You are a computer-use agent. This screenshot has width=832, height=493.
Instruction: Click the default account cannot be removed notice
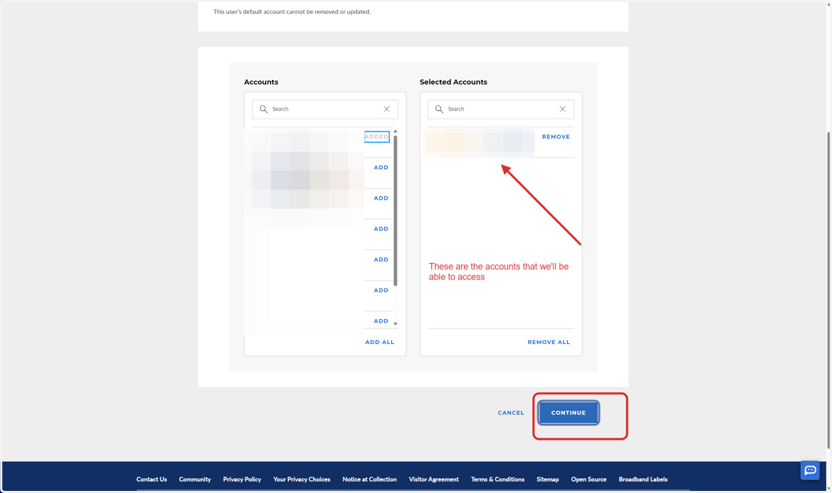tap(292, 12)
